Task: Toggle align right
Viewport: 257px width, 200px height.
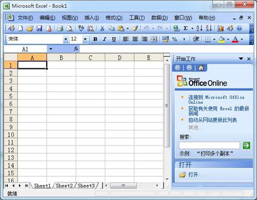Action: pos(144,39)
